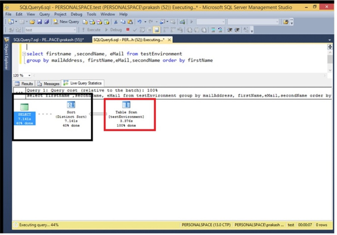Screen dimensions: 337x235
Task: Click the New Project icon in toolbar
Action: click(11, 22)
